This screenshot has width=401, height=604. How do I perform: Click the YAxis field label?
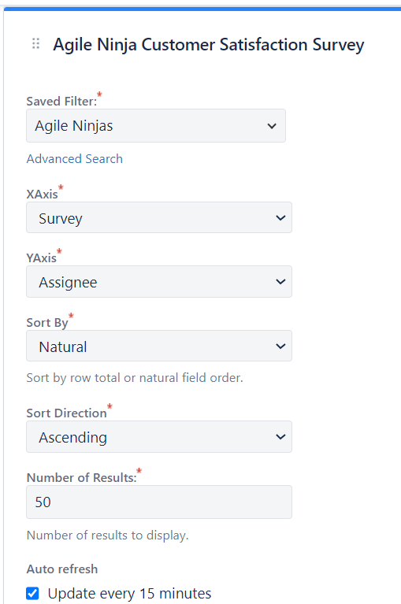pos(41,258)
